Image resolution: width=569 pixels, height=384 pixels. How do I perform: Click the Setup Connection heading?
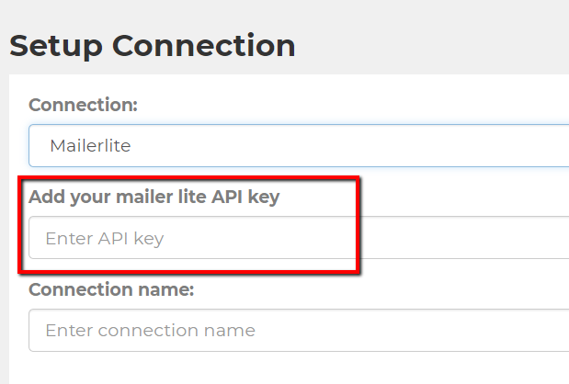(x=153, y=45)
